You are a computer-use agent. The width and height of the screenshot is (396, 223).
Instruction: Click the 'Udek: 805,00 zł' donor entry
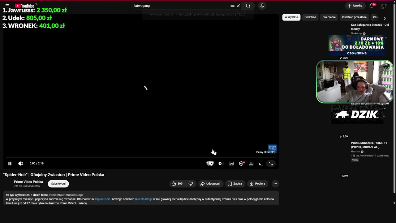[27, 18]
